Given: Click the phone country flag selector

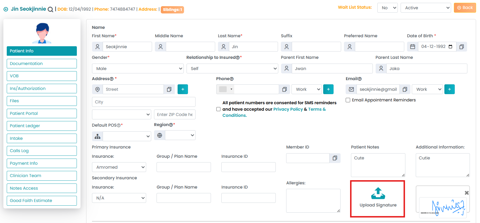Looking at the screenshot, I should [226, 89].
